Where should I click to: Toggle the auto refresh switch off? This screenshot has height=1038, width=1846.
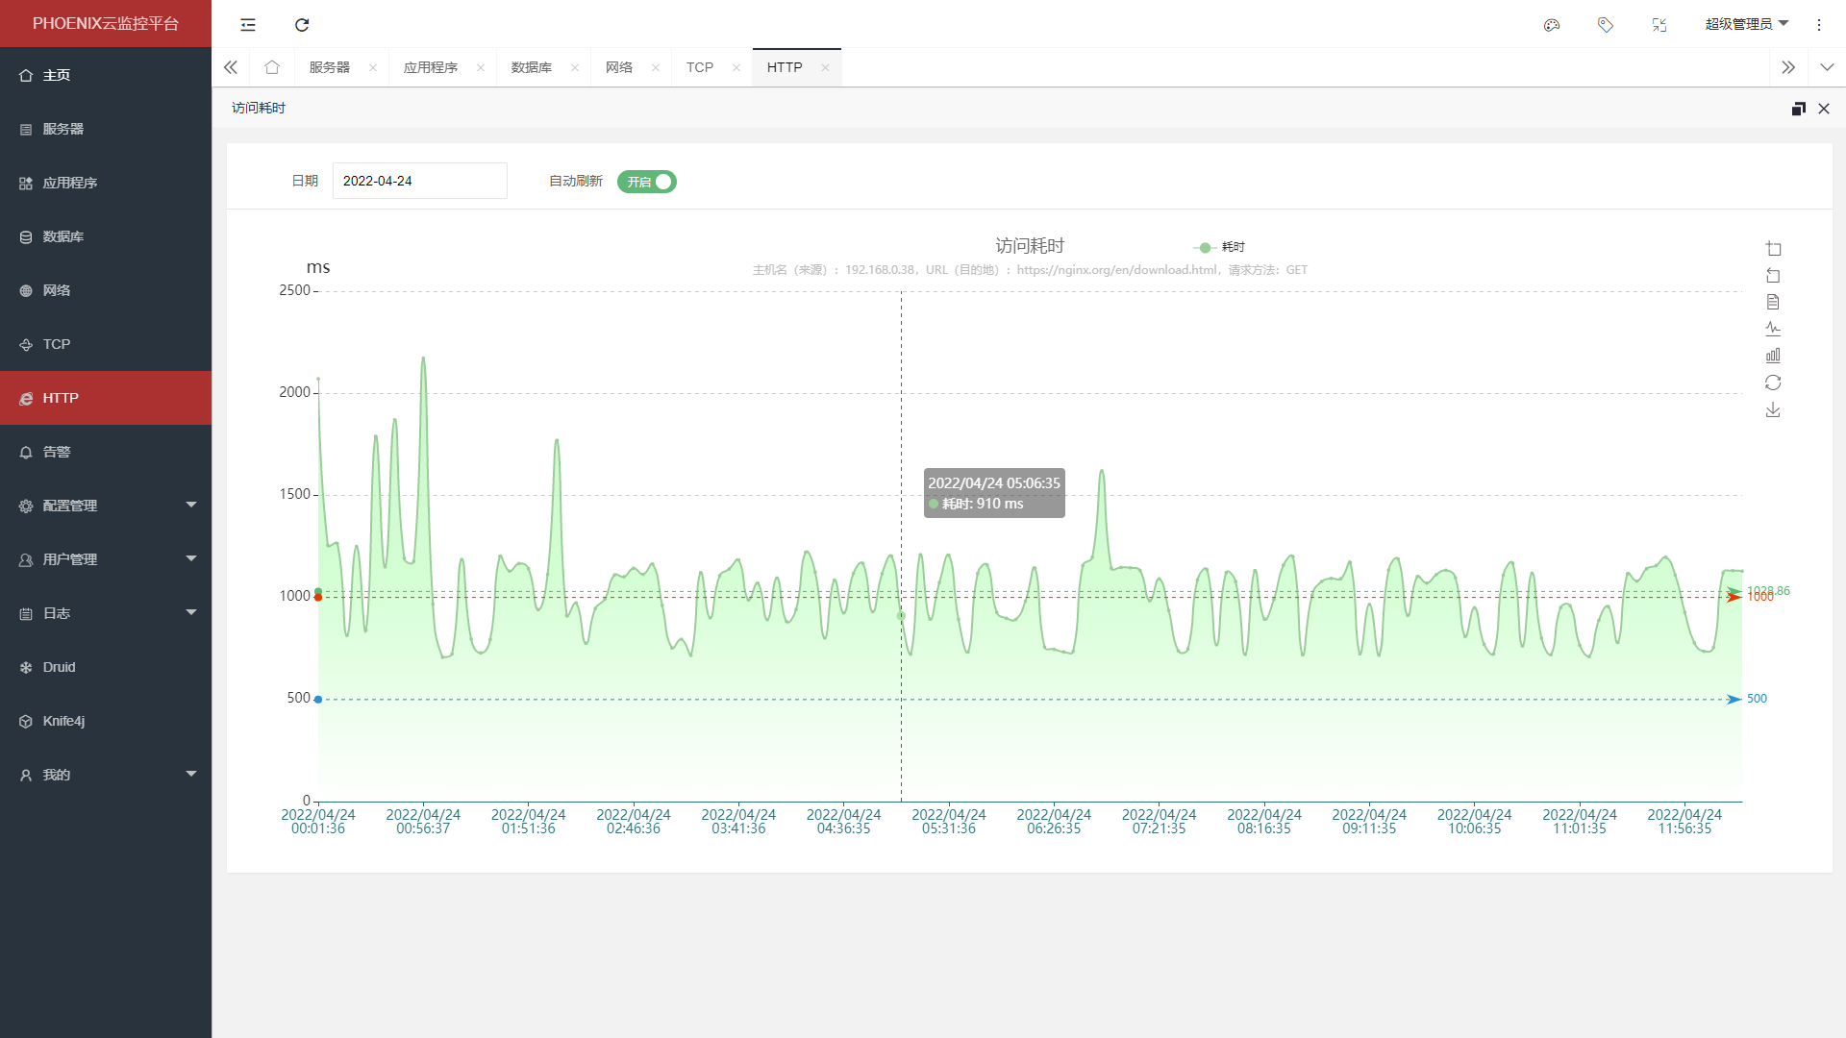pos(647,182)
